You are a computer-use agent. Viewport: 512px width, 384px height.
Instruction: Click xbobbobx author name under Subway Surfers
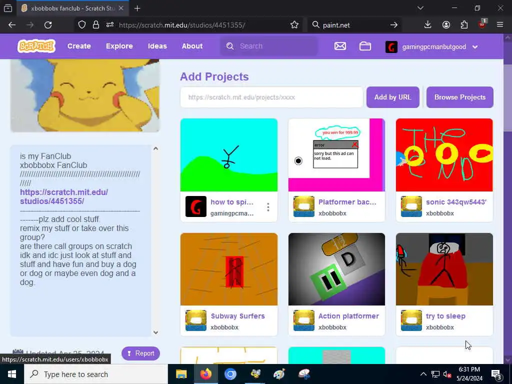point(224,327)
